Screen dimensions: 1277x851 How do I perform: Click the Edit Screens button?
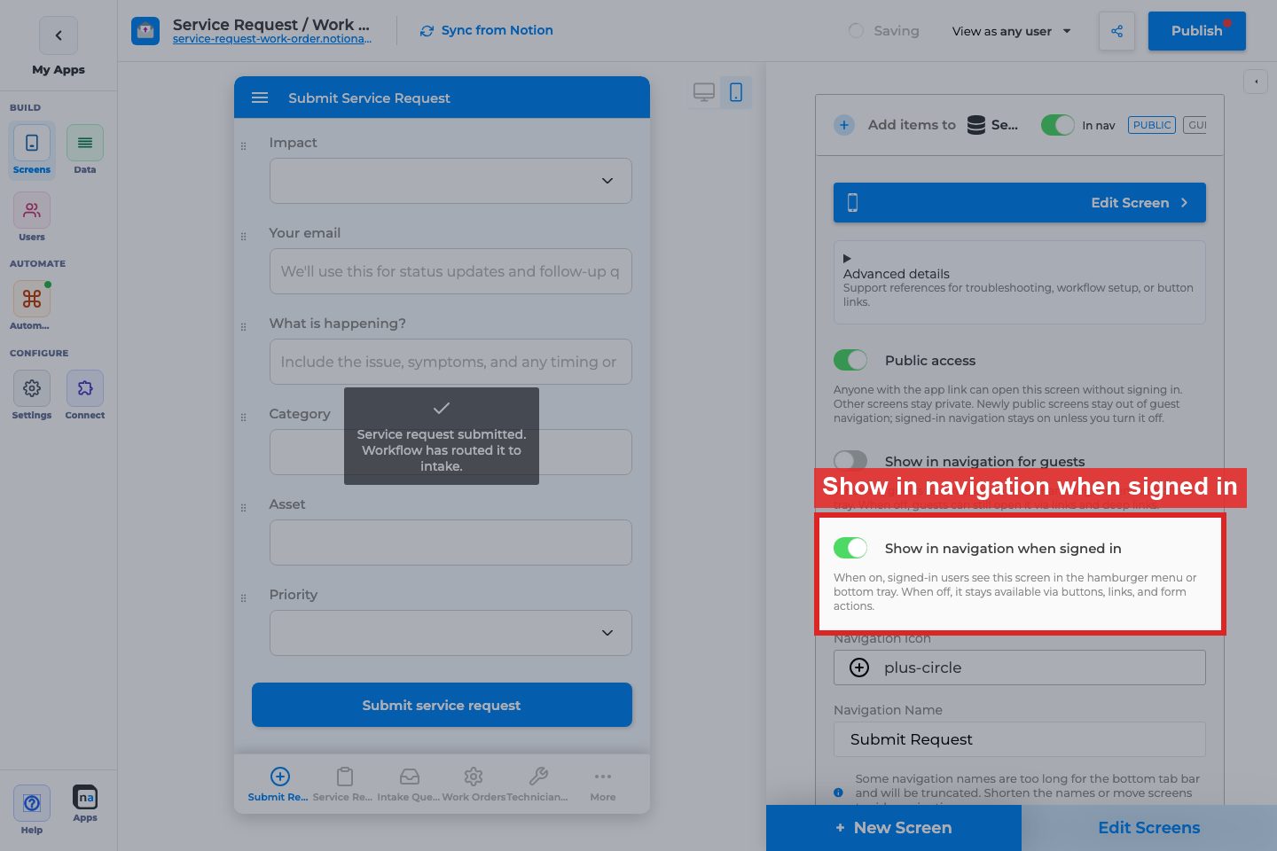pos(1149,828)
